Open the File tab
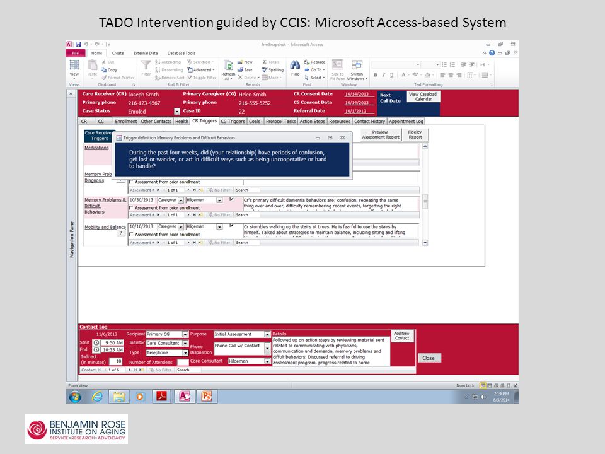The height and width of the screenshot is (454, 605). 75,53
